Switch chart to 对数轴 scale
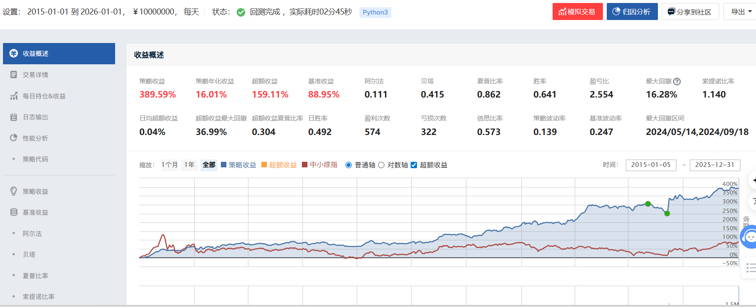 point(381,165)
